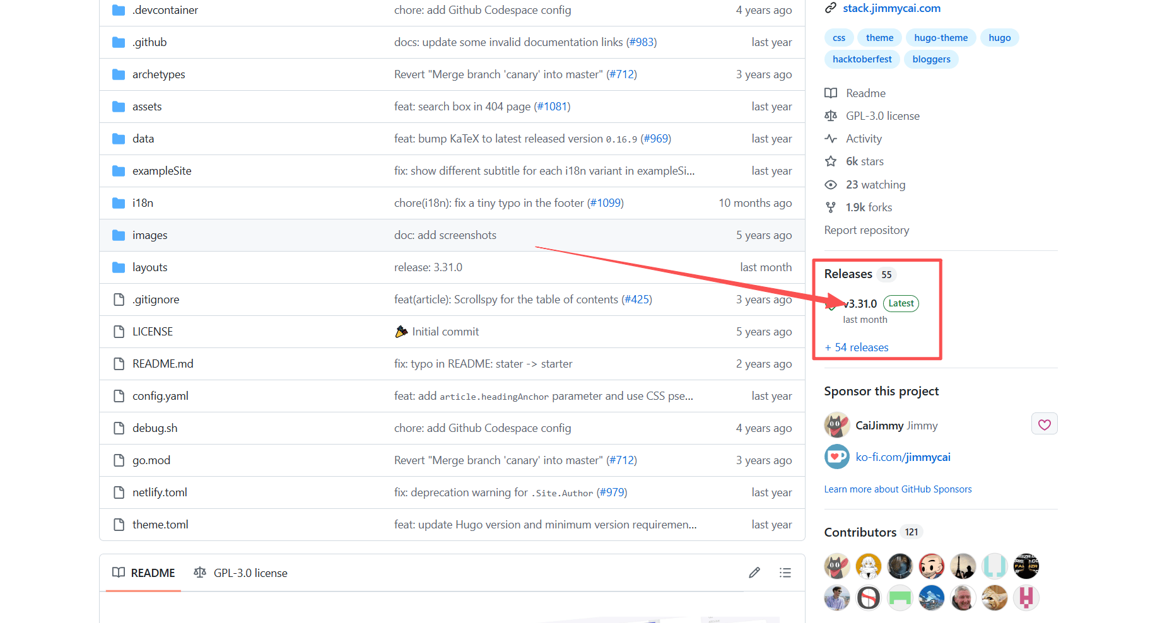The width and height of the screenshot is (1155, 623).
Task: Visit the ko-fi.com/jimmycai sponsor link
Action: pyautogui.click(x=903, y=457)
